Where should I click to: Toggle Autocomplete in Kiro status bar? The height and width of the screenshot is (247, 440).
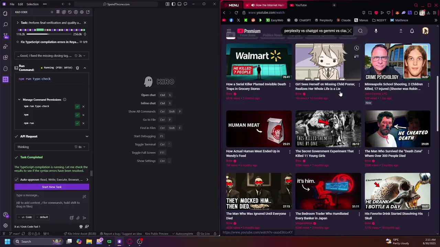point(183,234)
